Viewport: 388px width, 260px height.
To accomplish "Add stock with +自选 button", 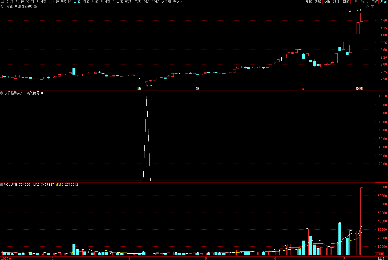I will pyautogui.click(x=374, y=2).
